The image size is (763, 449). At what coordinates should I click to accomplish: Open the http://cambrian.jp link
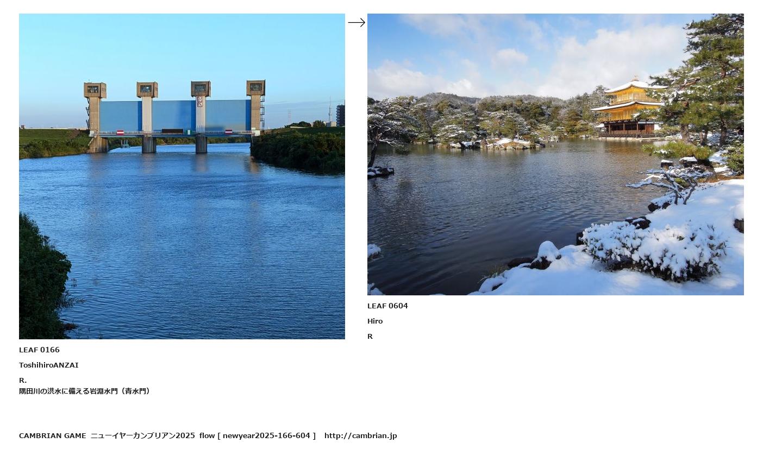click(361, 435)
